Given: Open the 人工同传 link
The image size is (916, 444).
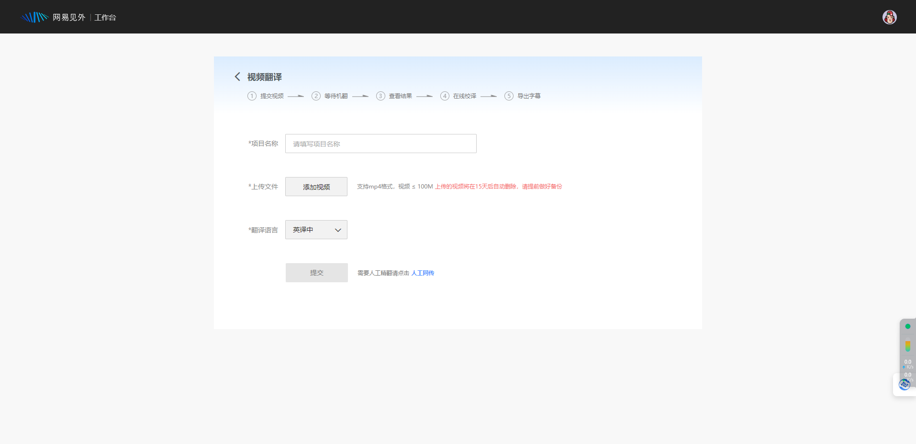Looking at the screenshot, I should pos(423,273).
